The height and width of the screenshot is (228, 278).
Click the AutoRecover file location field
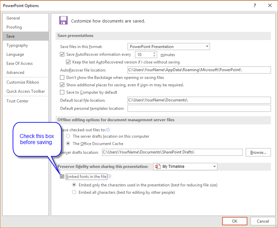(199, 70)
